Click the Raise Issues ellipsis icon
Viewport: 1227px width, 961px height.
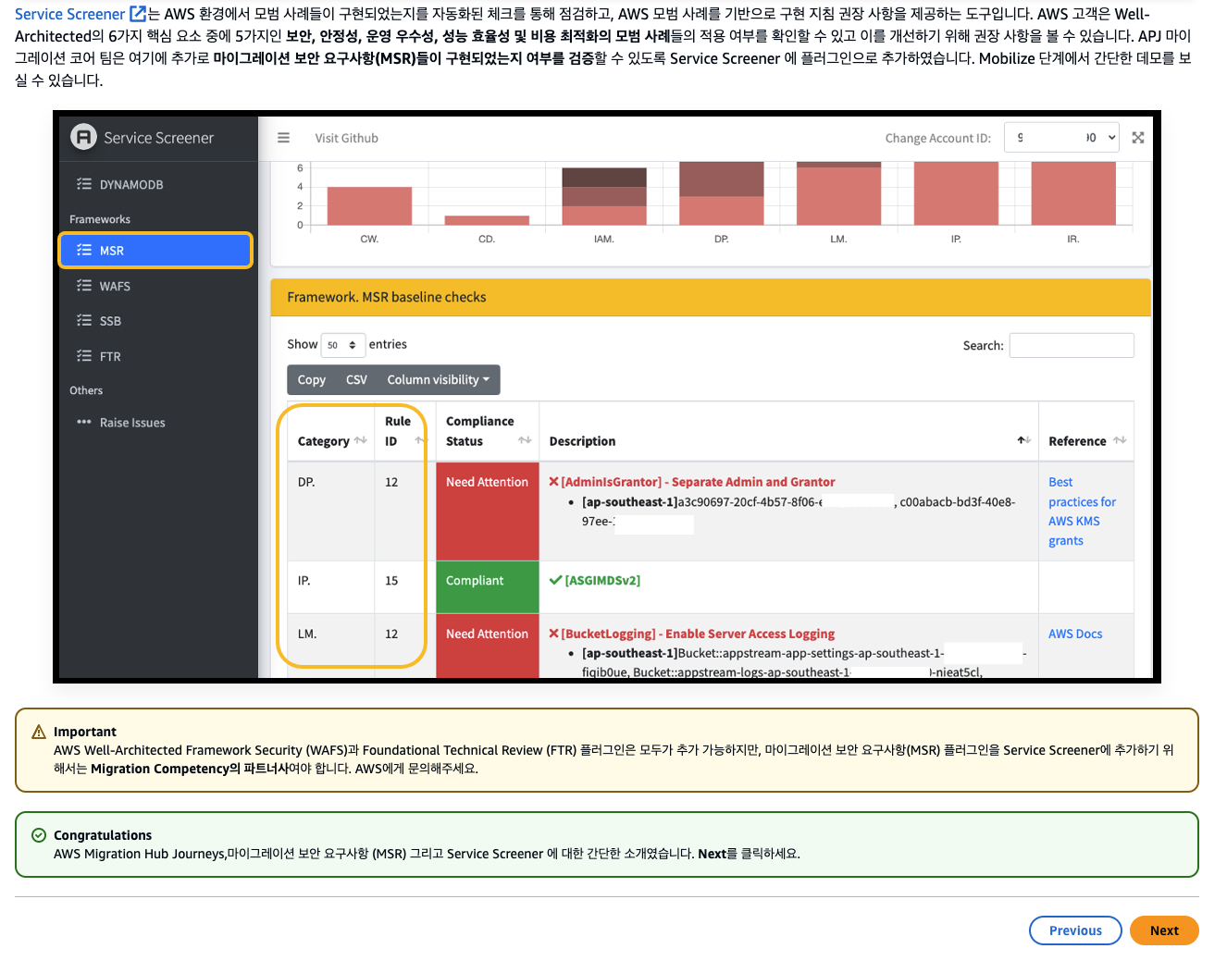pyautogui.click(x=84, y=423)
